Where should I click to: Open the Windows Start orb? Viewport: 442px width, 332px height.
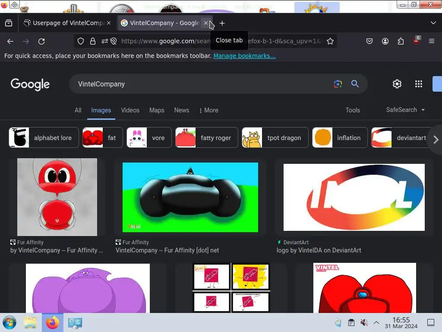coord(9,322)
